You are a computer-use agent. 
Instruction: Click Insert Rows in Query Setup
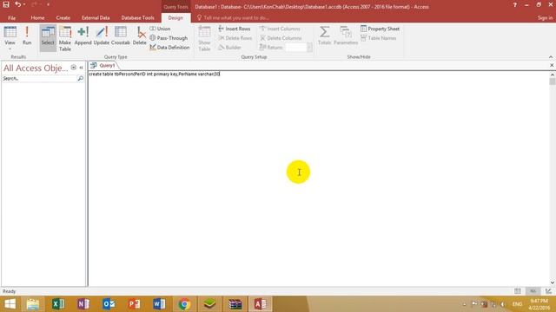click(235, 29)
